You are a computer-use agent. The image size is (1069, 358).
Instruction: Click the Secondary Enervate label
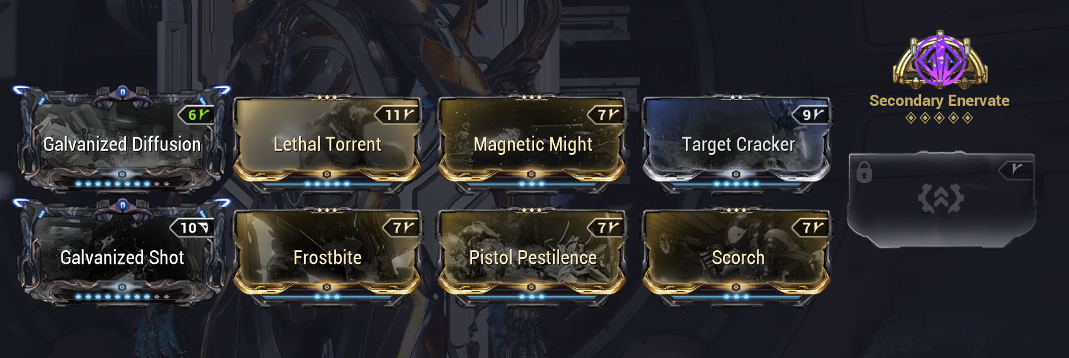pos(939,100)
